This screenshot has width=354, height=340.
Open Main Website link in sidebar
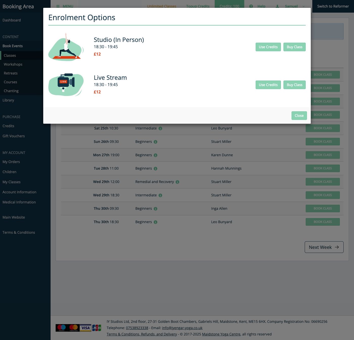14,217
